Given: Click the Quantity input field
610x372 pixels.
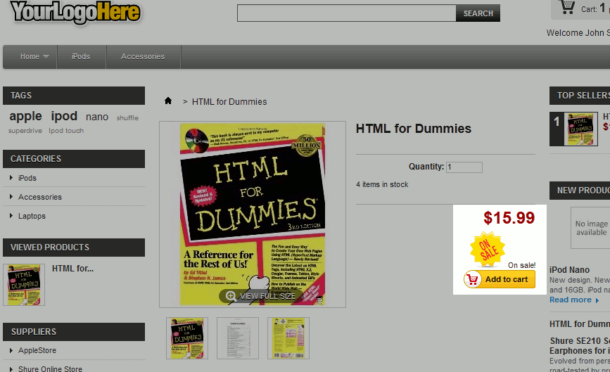Looking at the screenshot, I should pyautogui.click(x=464, y=167).
